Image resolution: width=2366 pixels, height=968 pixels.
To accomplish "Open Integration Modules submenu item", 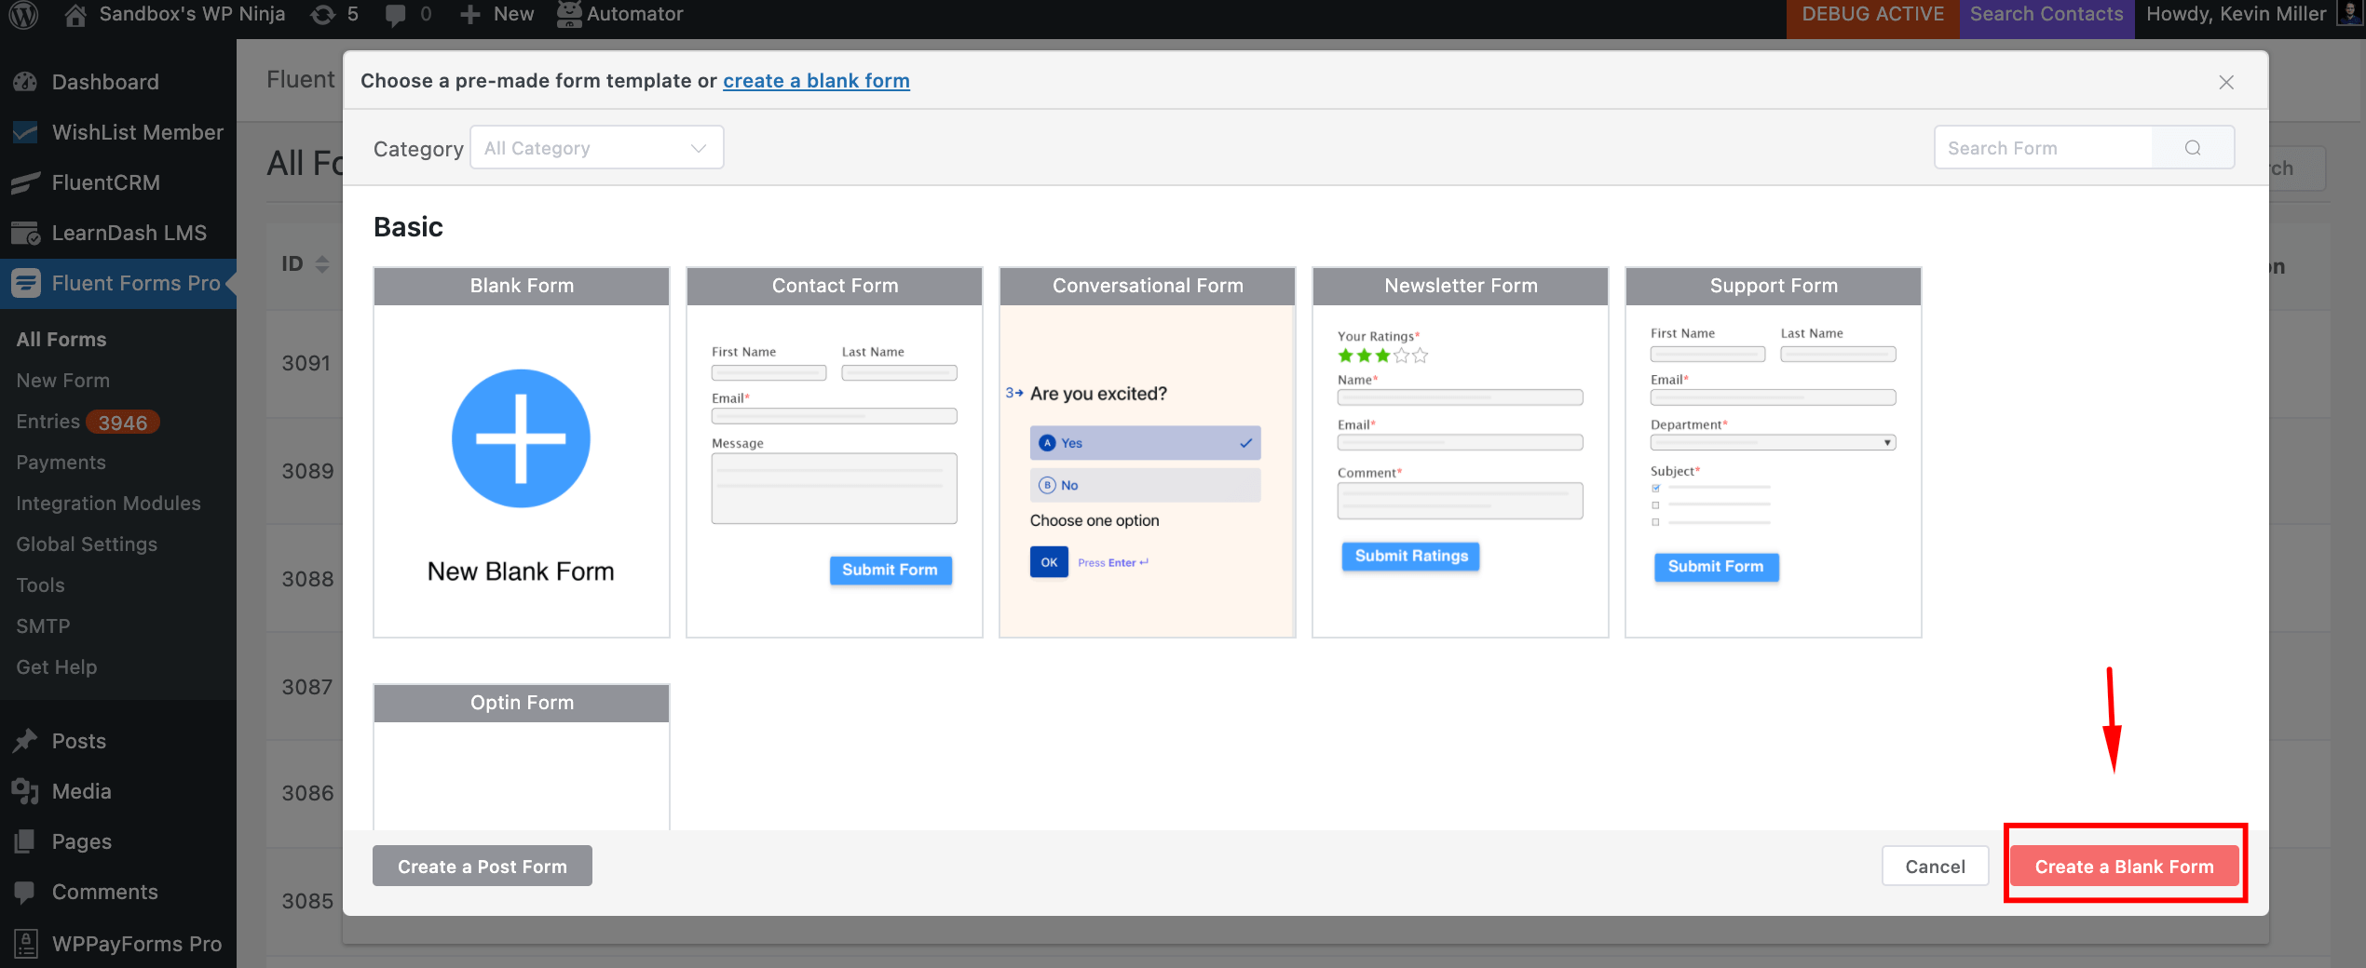I will (108, 504).
